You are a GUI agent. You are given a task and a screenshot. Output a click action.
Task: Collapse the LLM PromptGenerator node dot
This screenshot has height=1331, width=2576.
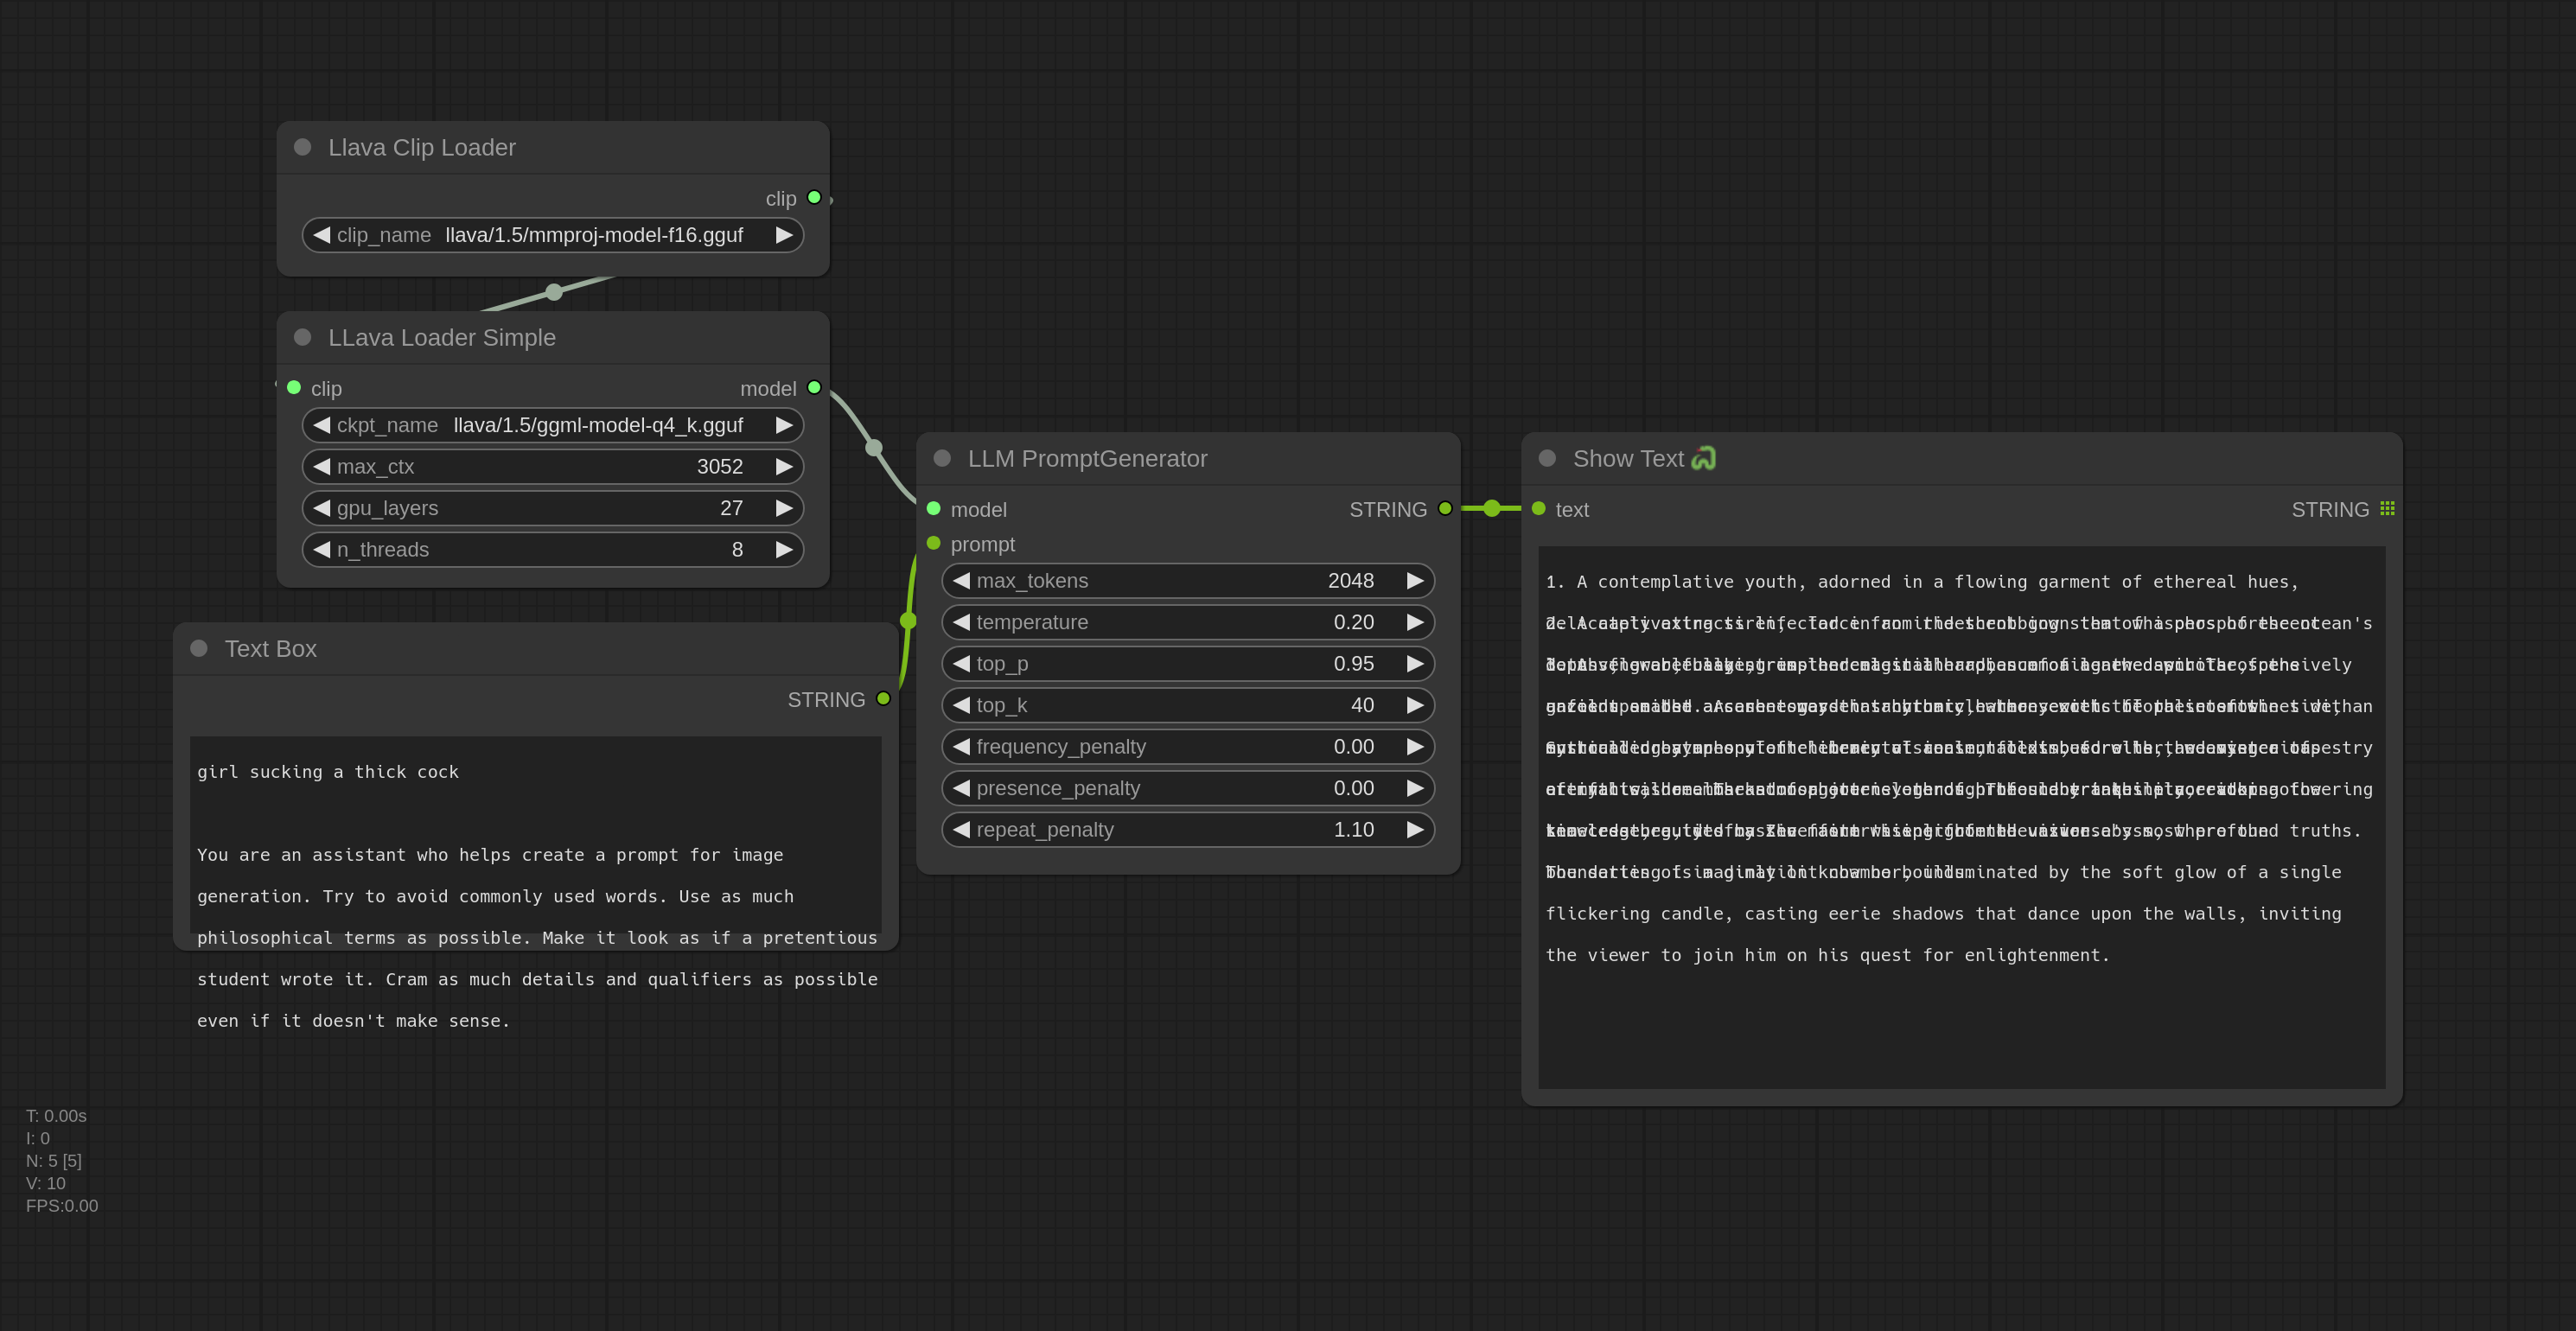point(942,458)
